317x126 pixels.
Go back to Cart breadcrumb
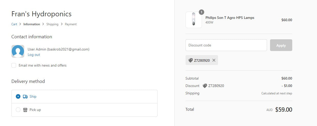point(14,24)
